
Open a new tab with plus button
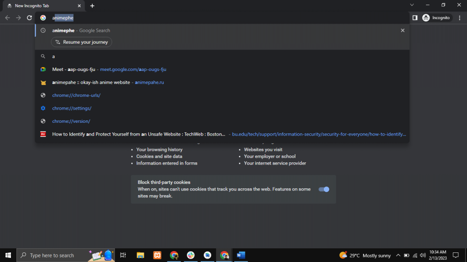click(92, 5)
